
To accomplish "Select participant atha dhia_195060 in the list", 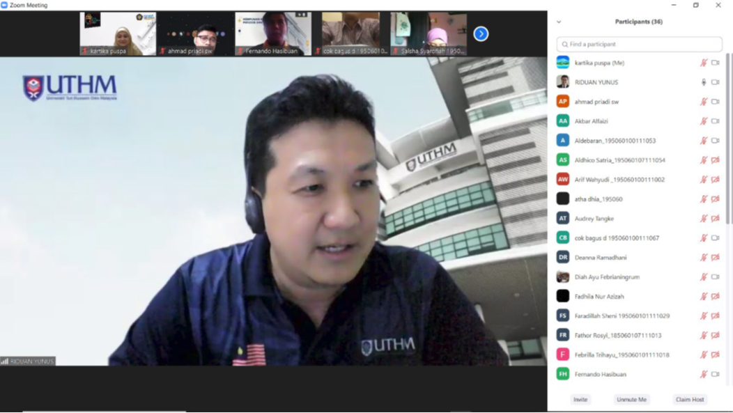I will tap(638, 199).
